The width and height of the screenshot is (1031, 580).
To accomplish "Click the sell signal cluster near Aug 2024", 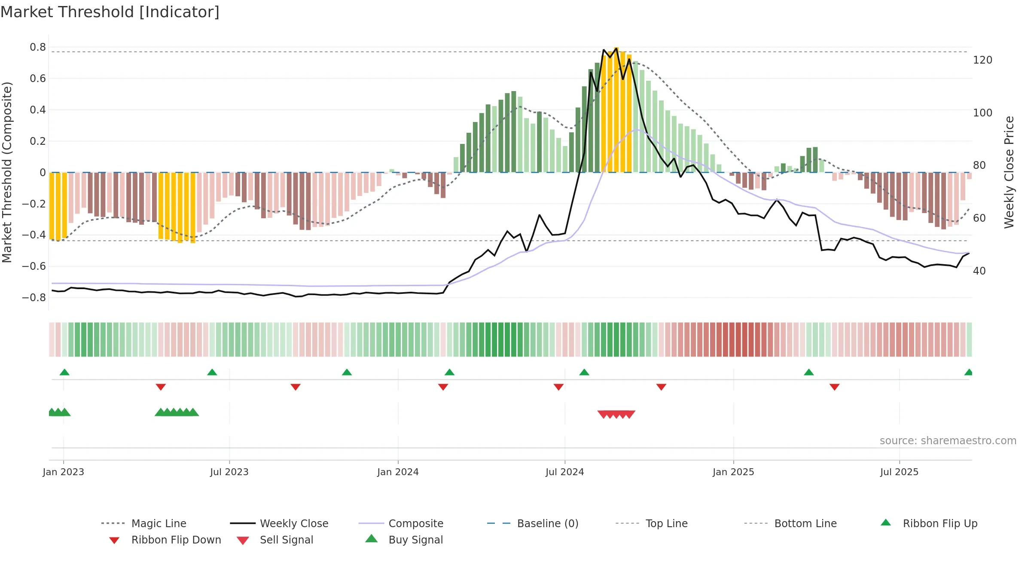I will pos(616,414).
